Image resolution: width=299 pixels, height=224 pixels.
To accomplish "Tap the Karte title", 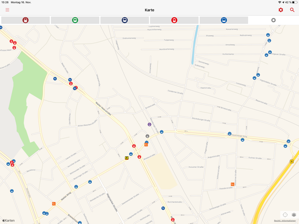I will (x=149, y=10).
